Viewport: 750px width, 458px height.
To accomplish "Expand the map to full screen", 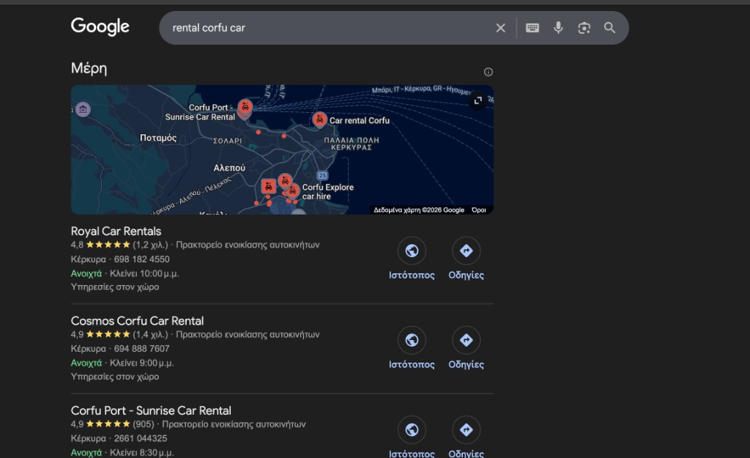I will click(478, 100).
